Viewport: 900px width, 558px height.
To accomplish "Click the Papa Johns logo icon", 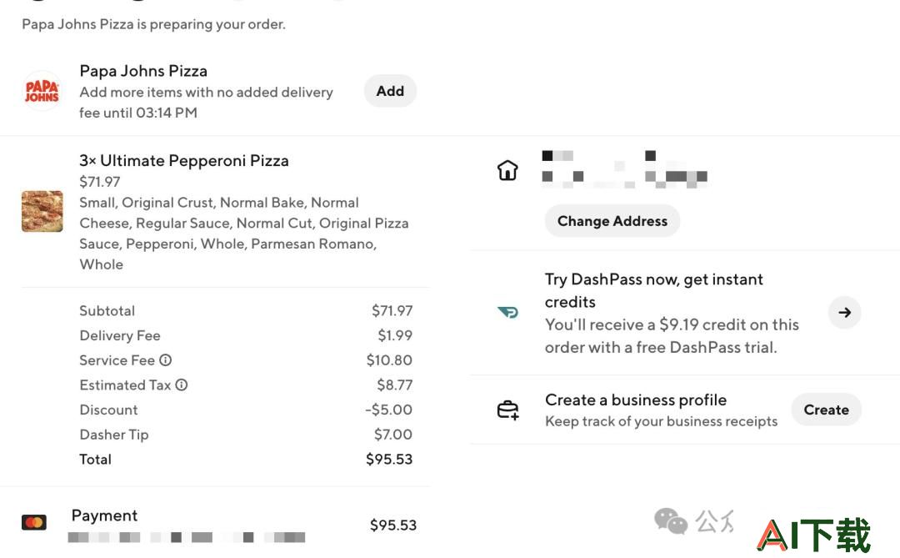I will click(x=42, y=91).
